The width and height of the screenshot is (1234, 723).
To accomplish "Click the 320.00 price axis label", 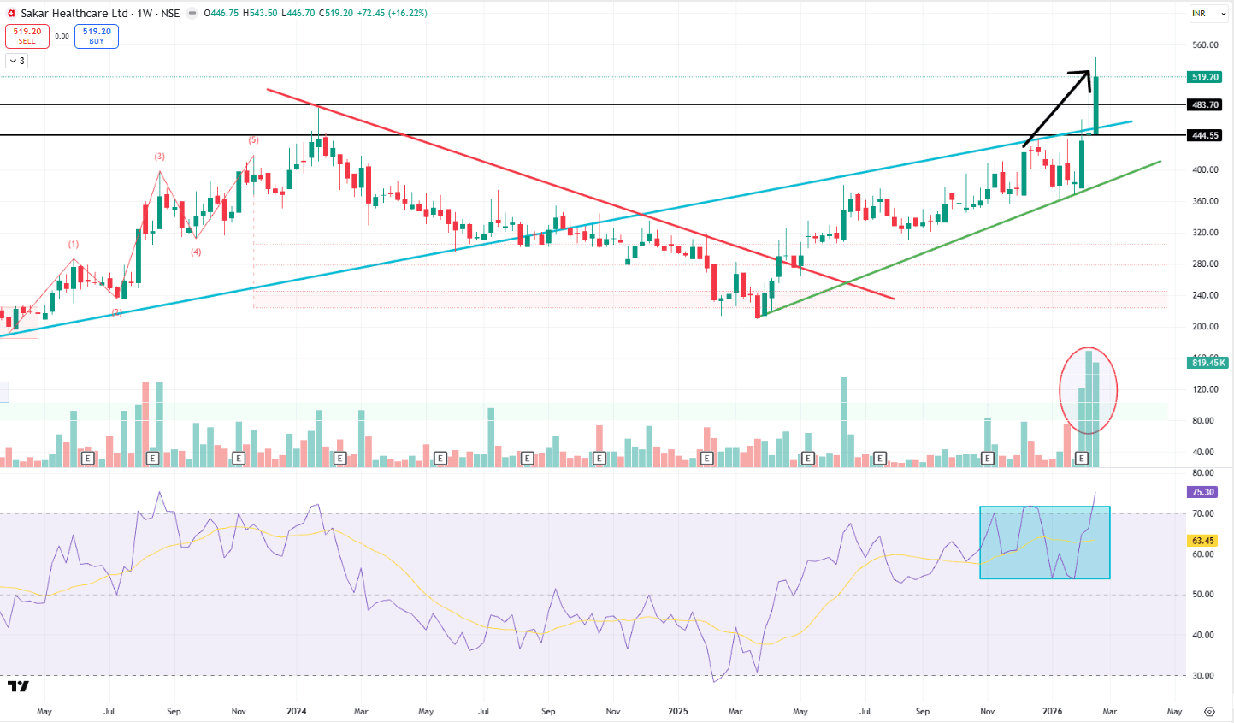I will pyautogui.click(x=1205, y=233).
